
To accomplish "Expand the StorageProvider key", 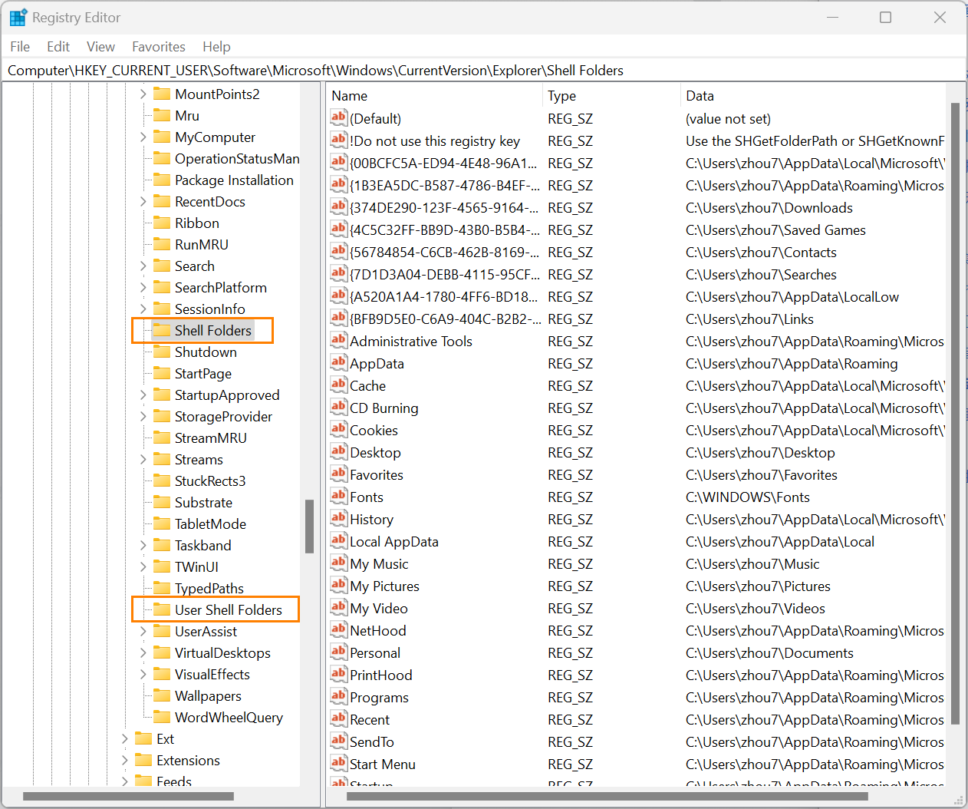I will [143, 417].
